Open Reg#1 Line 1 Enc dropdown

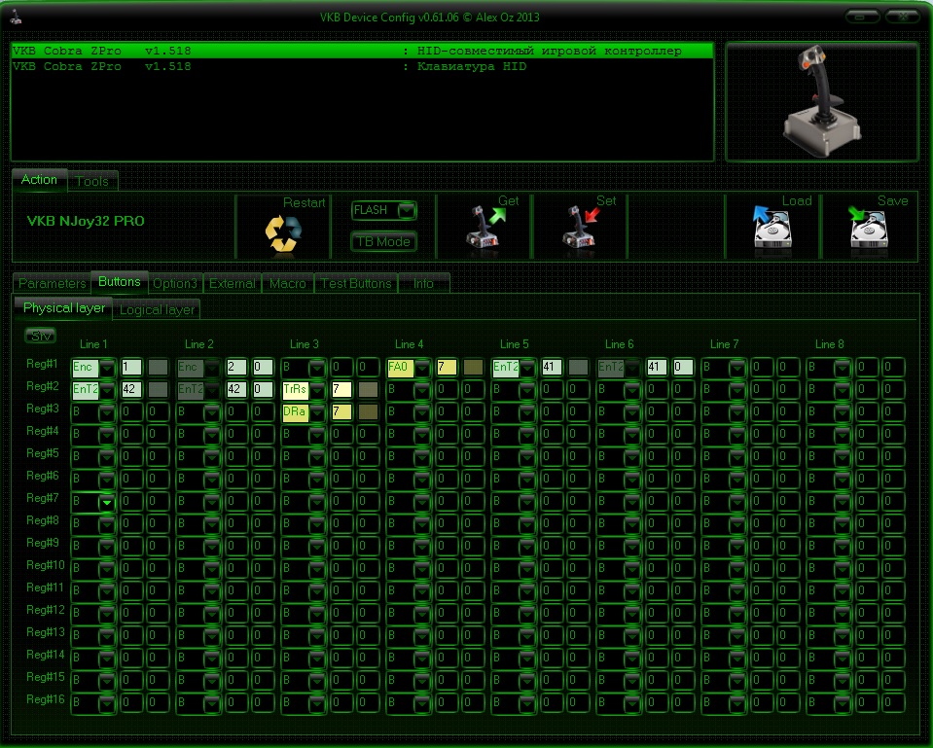[107, 368]
